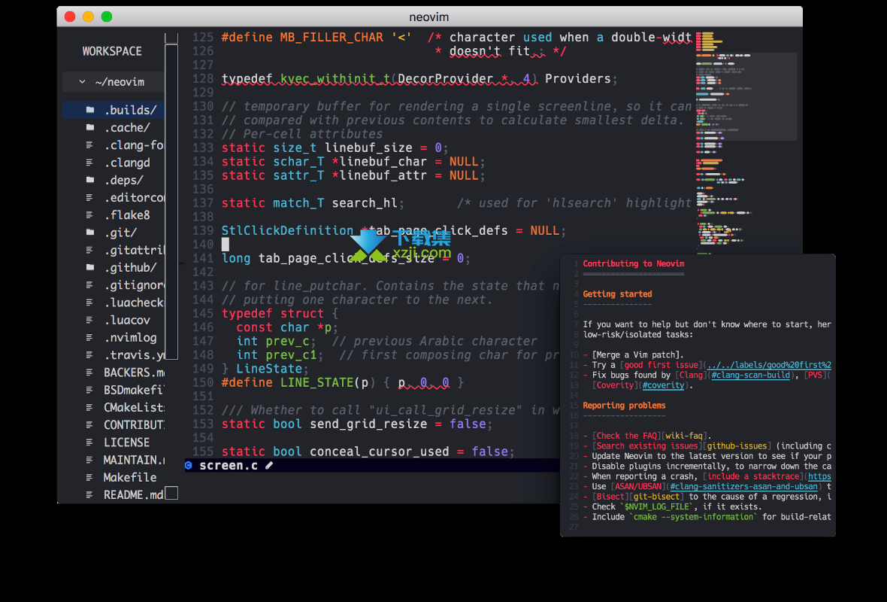Click the folder icon next to .git/
The height and width of the screenshot is (602, 887).
(x=90, y=233)
